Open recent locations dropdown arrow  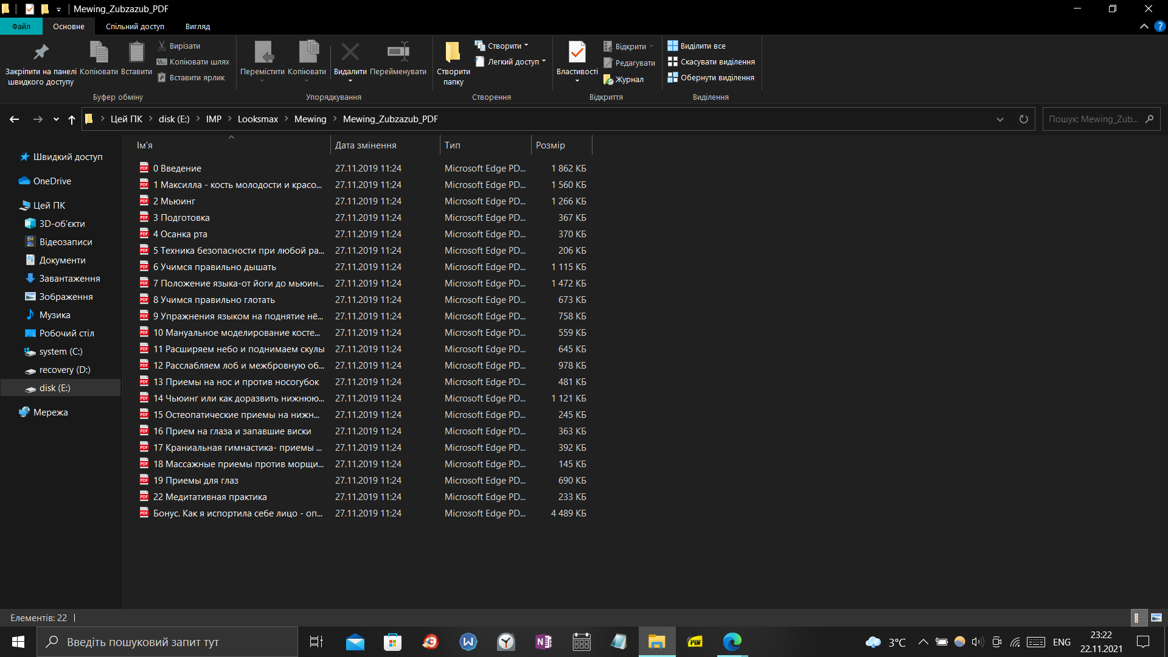coord(56,119)
